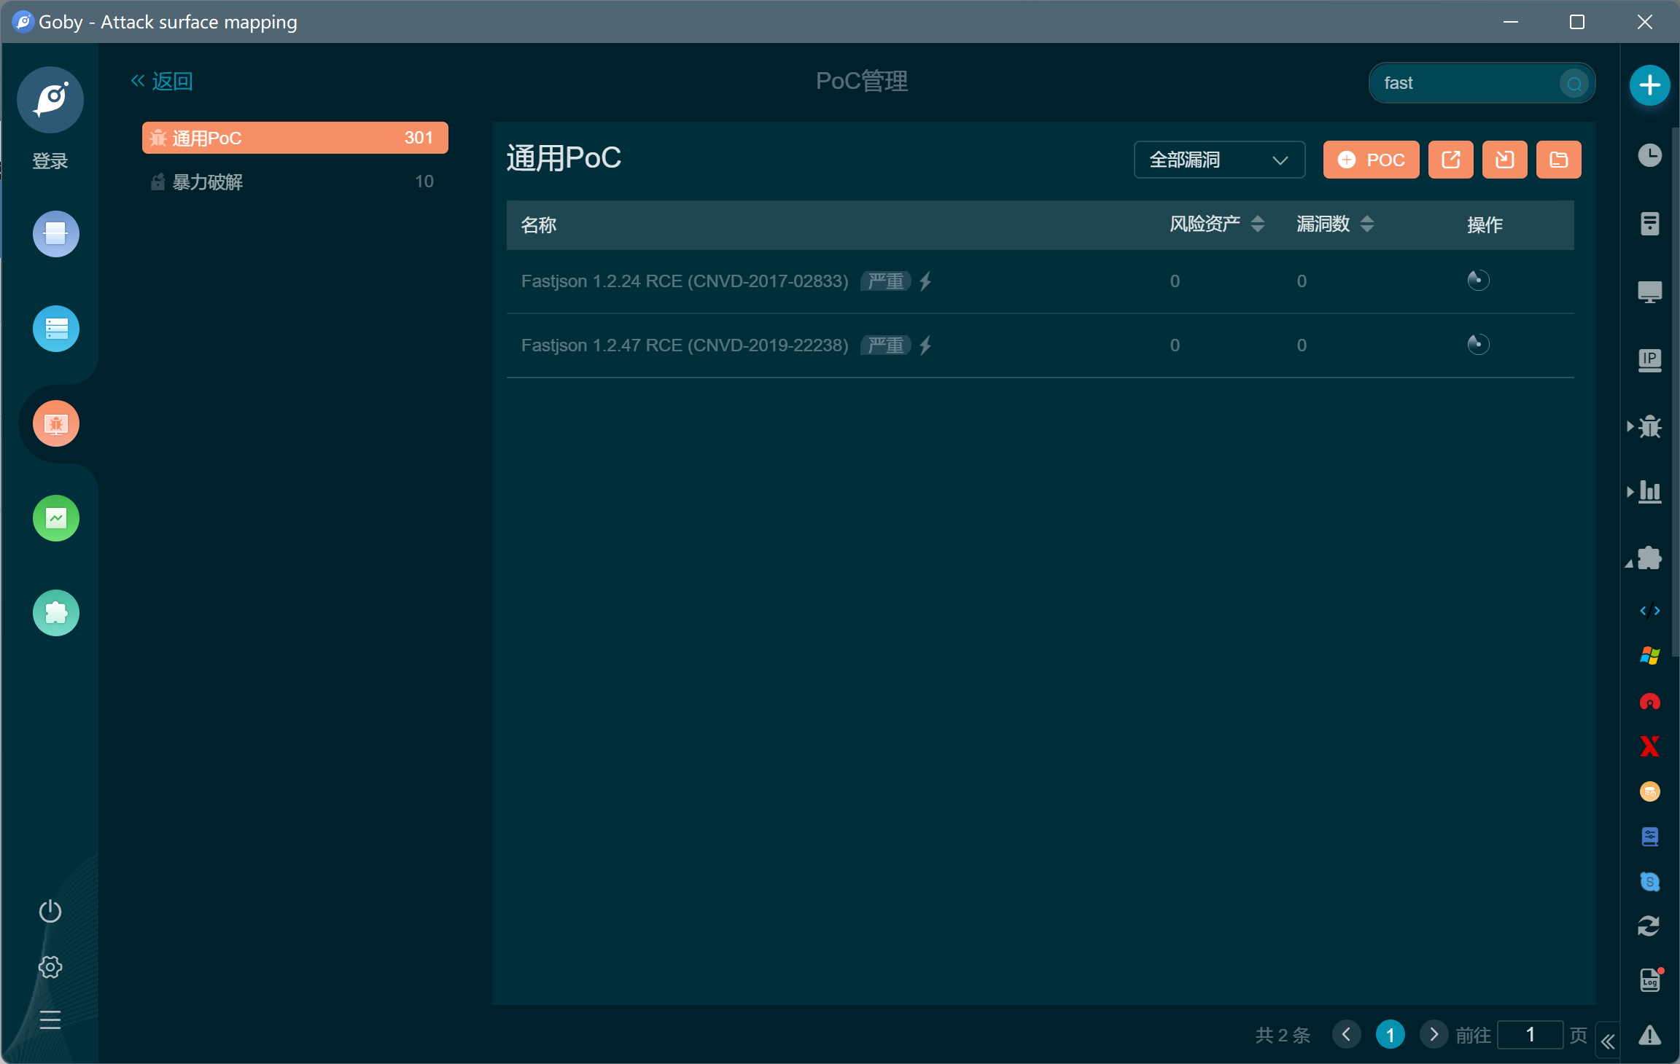Screen dimensions: 1680x1064
Task: Open the Log file icon
Action: [1651, 980]
